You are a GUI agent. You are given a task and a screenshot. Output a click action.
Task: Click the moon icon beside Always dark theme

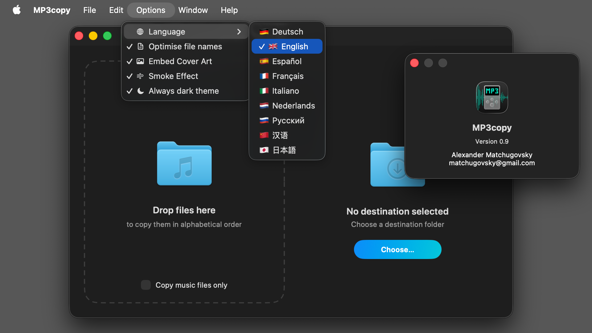coord(140,91)
